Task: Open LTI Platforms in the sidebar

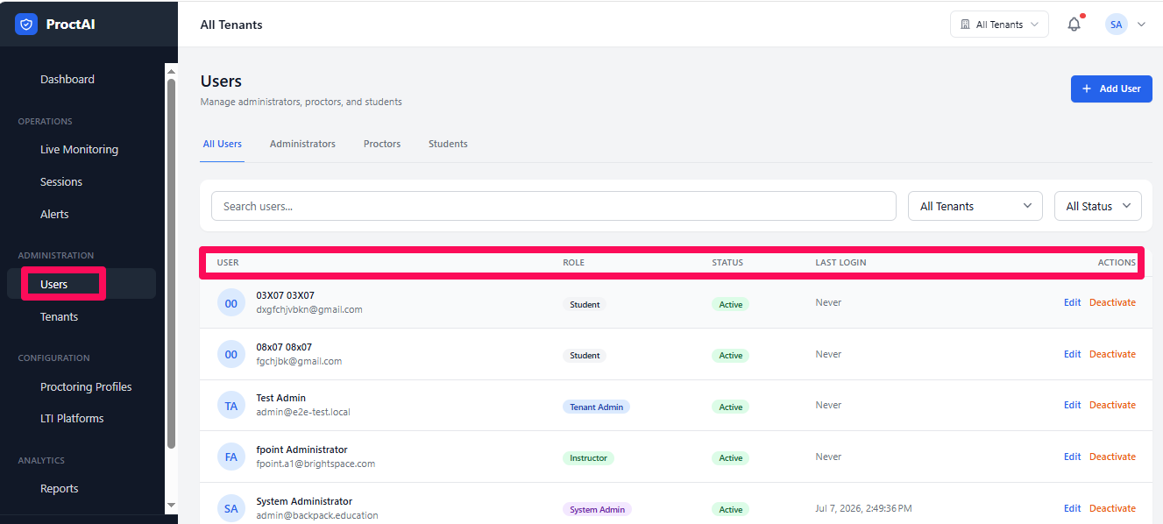Action: [72, 418]
